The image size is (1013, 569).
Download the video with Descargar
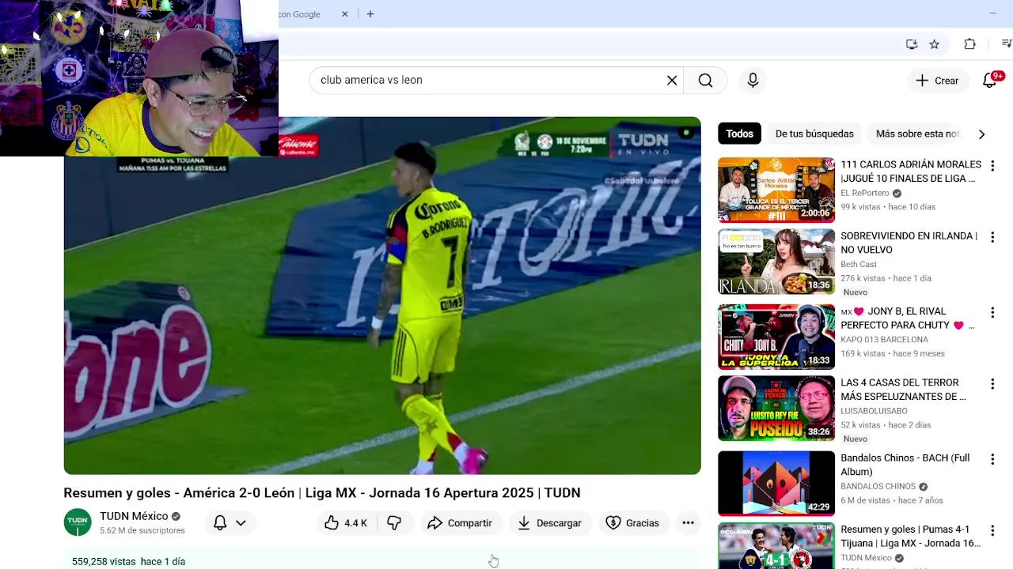[x=550, y=523]
